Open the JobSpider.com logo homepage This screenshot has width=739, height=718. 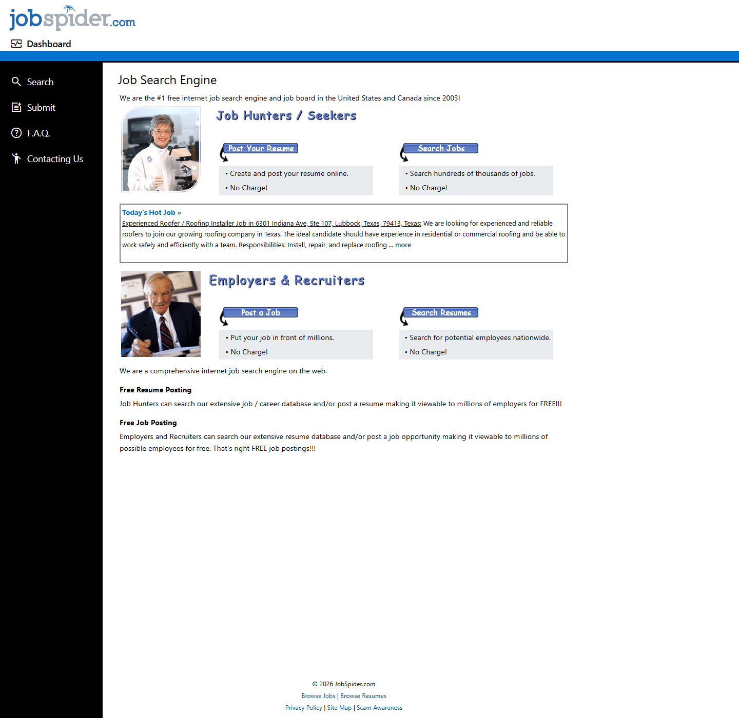72,18
